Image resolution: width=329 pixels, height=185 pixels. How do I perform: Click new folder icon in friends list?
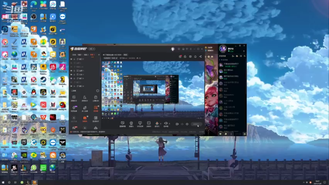[237, 56]
